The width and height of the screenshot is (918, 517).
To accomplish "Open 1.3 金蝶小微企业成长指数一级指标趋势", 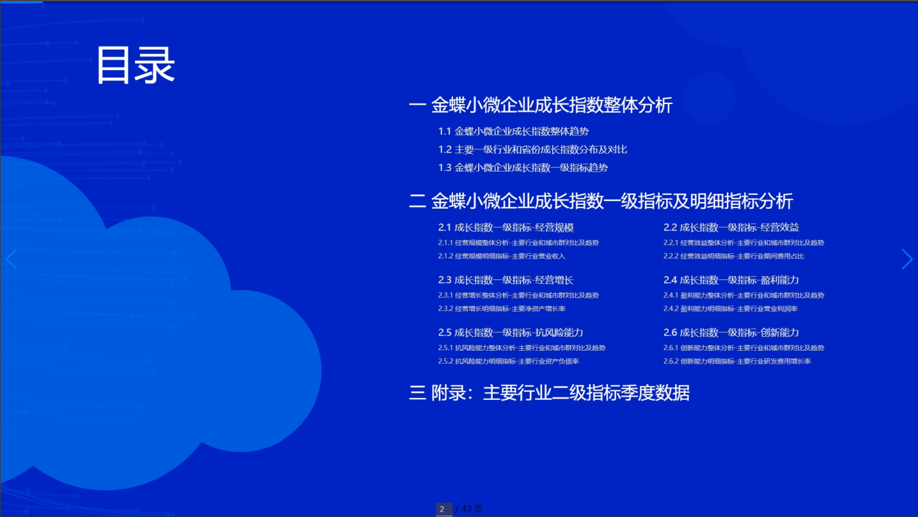I will click(523, 168).
